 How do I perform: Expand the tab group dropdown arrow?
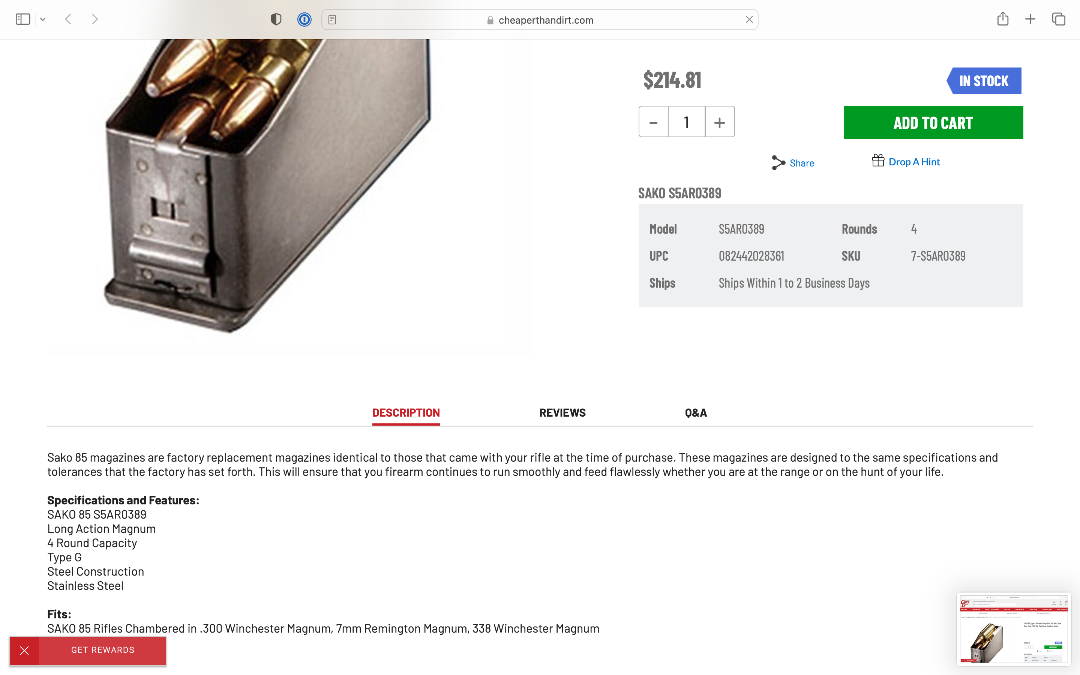[x=43, y=19]
